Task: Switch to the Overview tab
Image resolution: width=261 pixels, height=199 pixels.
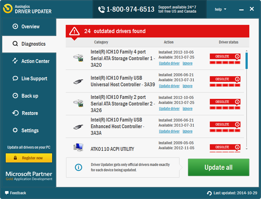Action: click(29, 27)
